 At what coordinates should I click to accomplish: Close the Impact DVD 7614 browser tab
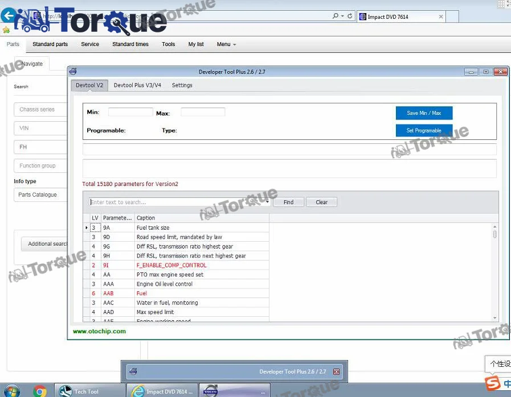pos(440,16)
